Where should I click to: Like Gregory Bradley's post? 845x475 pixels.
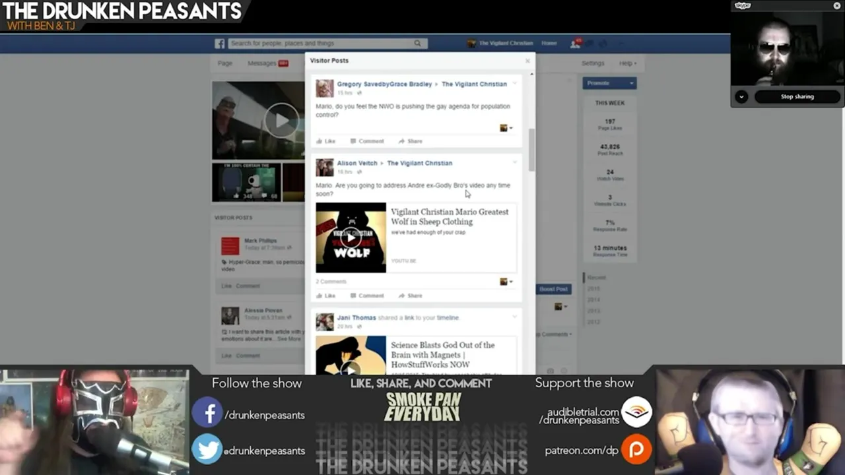[x=326, y=141]
